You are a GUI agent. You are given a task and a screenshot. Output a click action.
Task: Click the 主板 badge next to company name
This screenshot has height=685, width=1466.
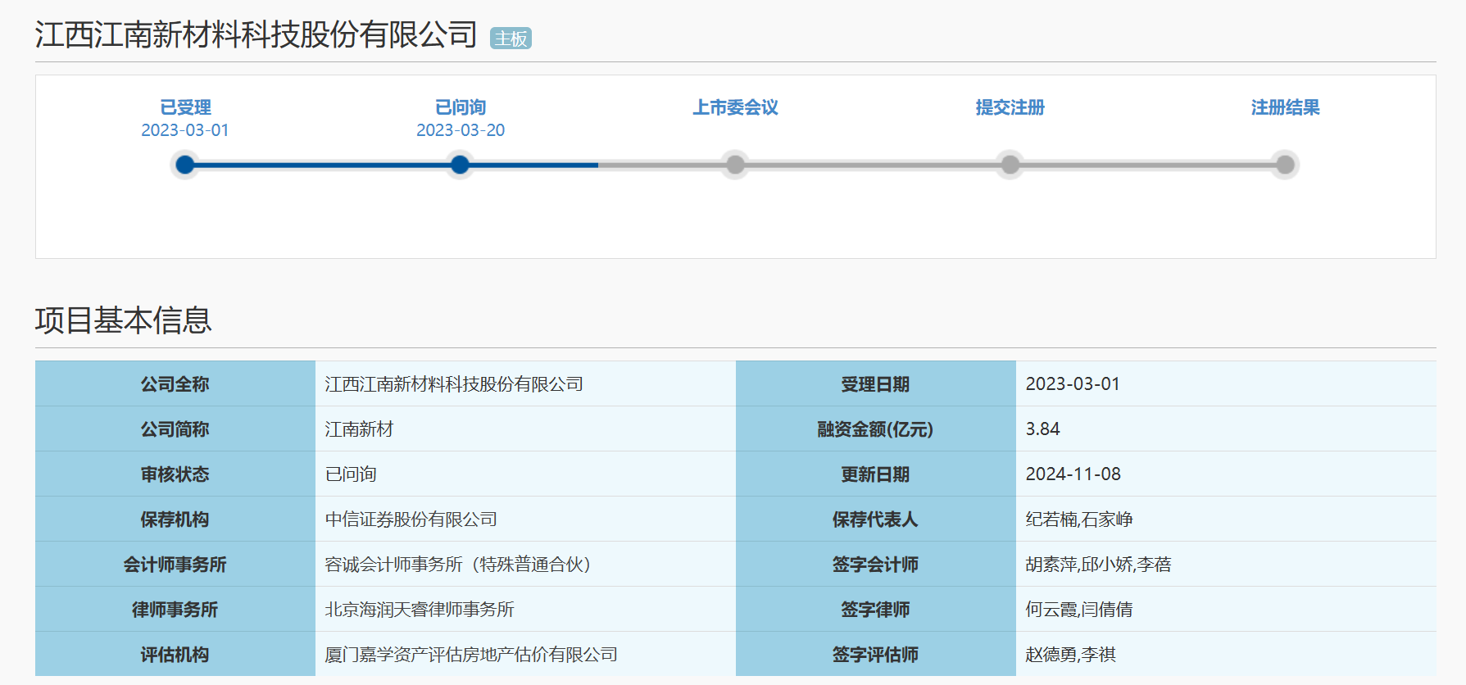tap(511, 39)
